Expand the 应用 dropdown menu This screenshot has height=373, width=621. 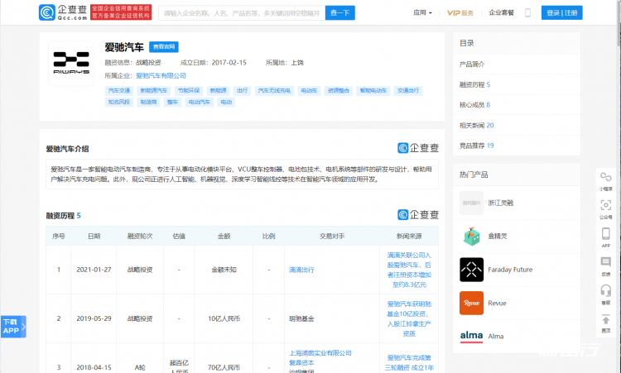(x=423, y=12)
